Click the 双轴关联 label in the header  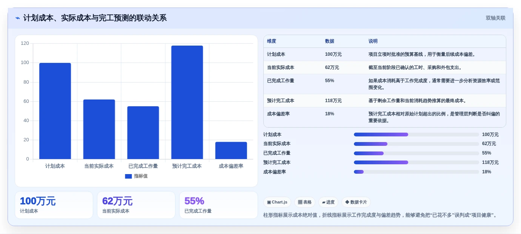pyautogui.click(x=495, y=18)
